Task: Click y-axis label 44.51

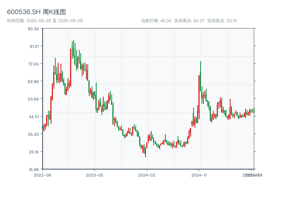Action: [x=34, y=117]
